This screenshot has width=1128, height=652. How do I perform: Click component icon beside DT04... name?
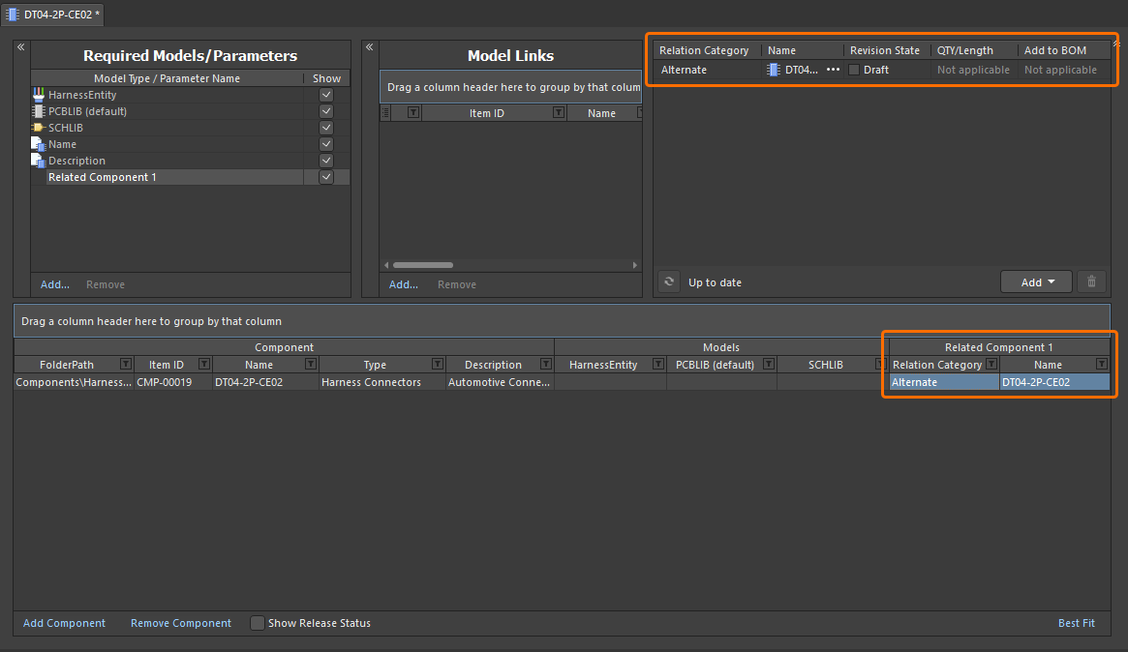point(774,70)
